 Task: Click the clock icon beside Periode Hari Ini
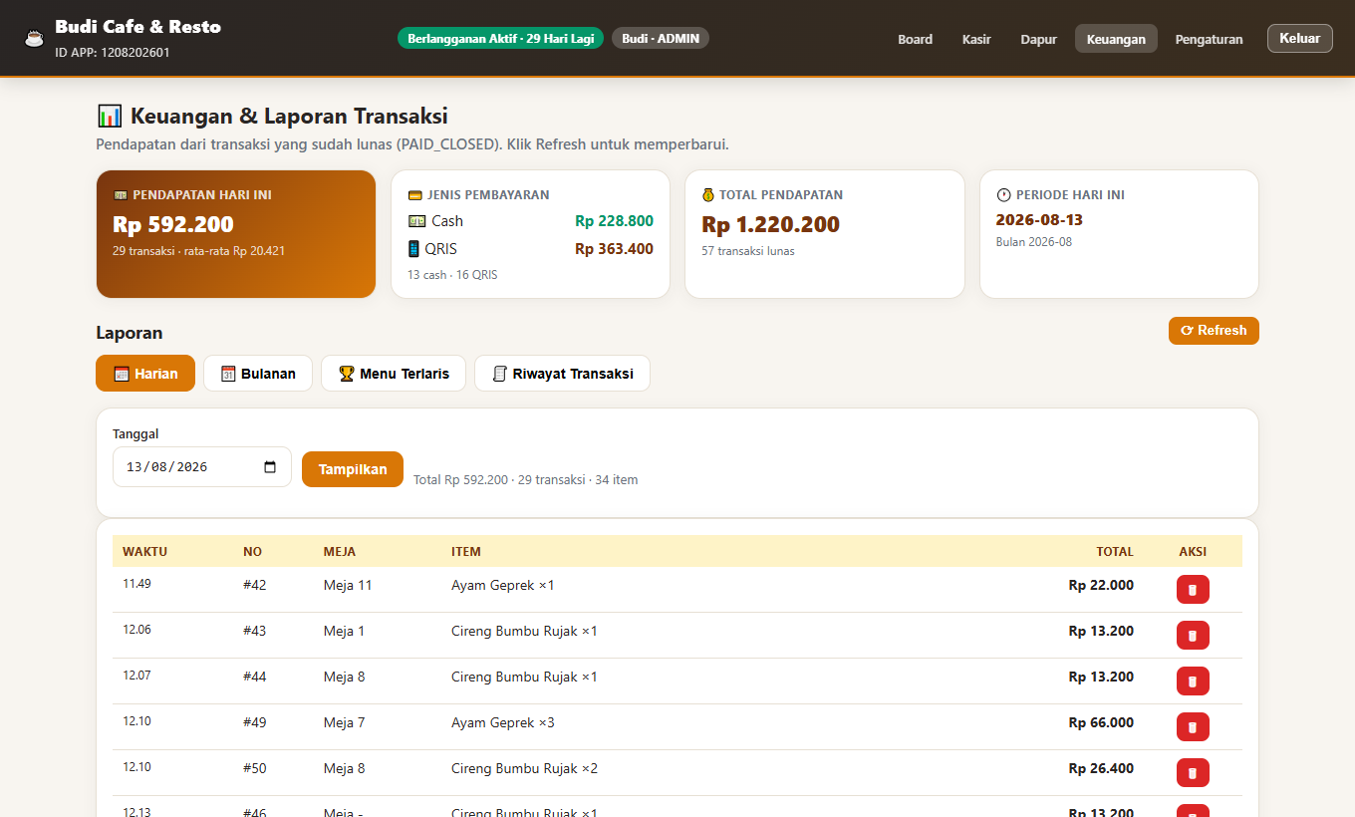click(x=1003, y=195)
